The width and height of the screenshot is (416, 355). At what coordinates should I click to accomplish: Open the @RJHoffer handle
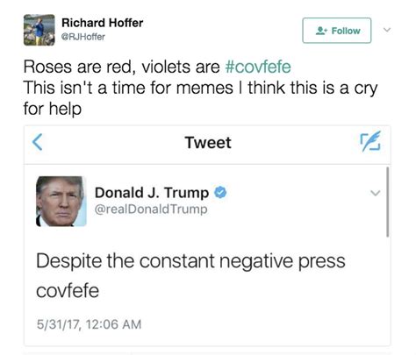click(83, 37)
